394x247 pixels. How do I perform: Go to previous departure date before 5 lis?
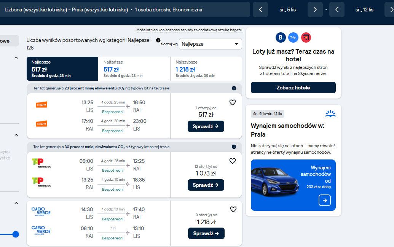point(260,10)
